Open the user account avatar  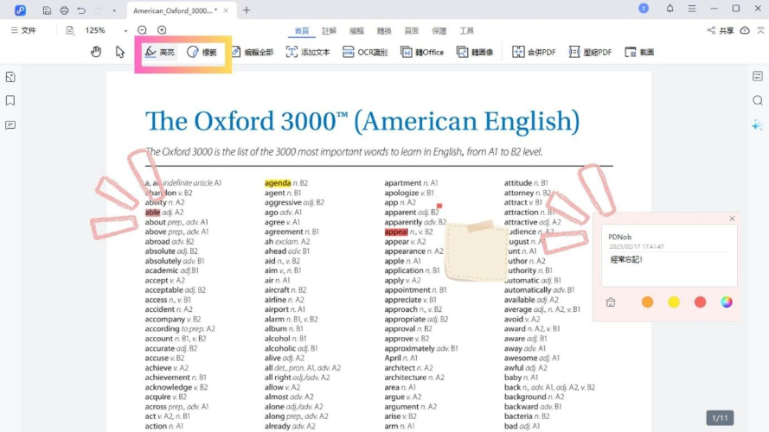644,9
